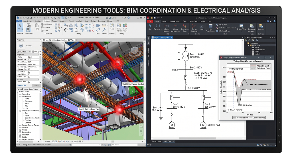
Task: Click the Apply button in Properties panel
Action: (x=36, y=85)
